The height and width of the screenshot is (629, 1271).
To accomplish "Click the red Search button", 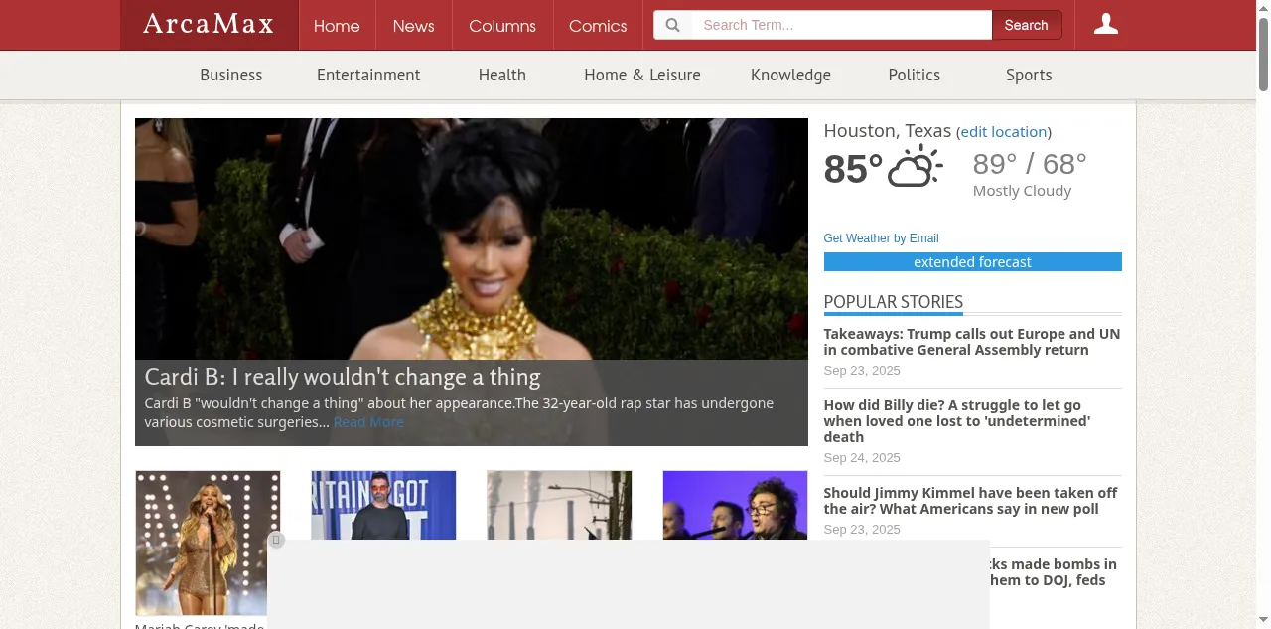I will coord(1027,25).
